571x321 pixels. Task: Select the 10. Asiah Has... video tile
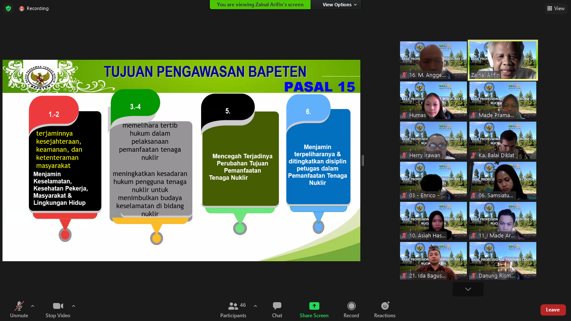(x=433, y=221)
